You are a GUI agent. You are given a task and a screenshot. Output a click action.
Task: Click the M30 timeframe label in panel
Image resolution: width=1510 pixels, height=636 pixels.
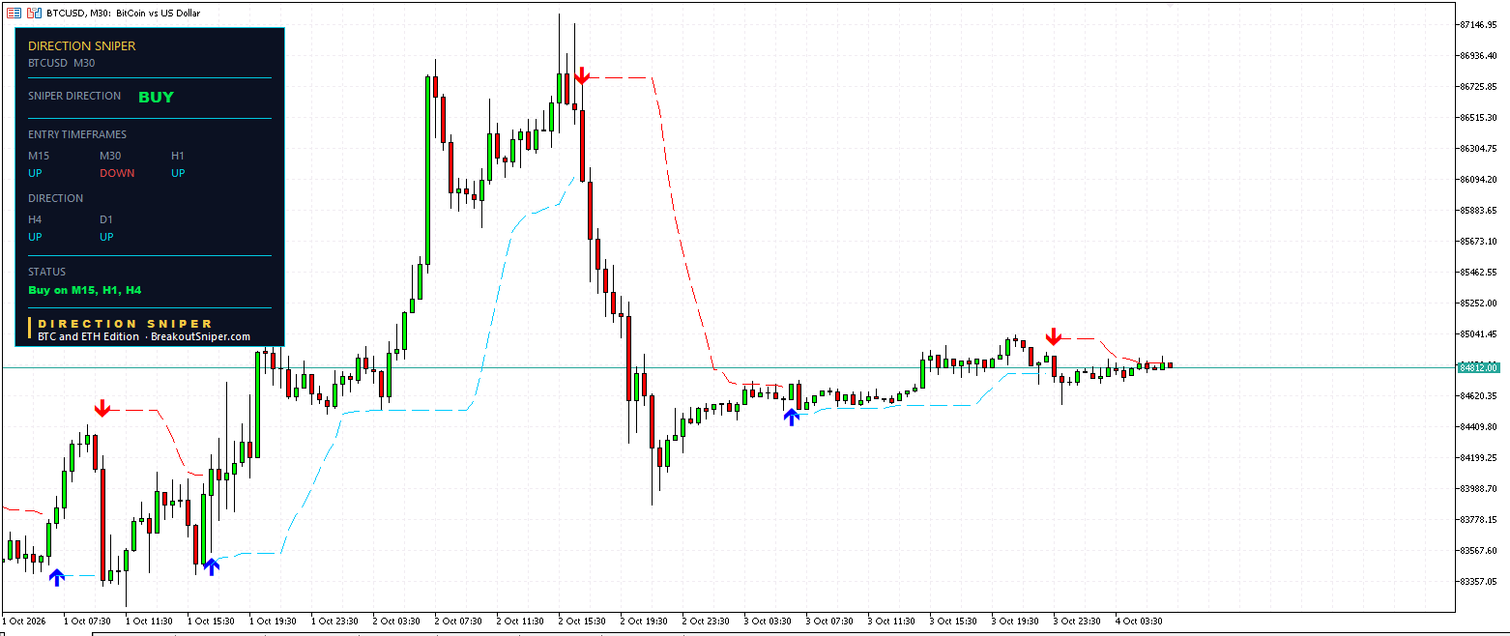pyautogui.click(x=110, y=156)
